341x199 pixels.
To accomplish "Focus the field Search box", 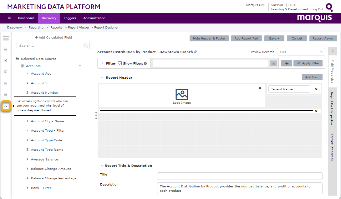I will (x=53, y=45).
